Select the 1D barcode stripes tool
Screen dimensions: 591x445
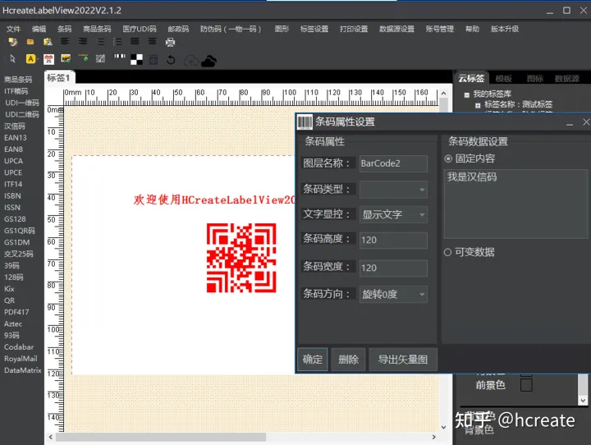coord(120,57)
